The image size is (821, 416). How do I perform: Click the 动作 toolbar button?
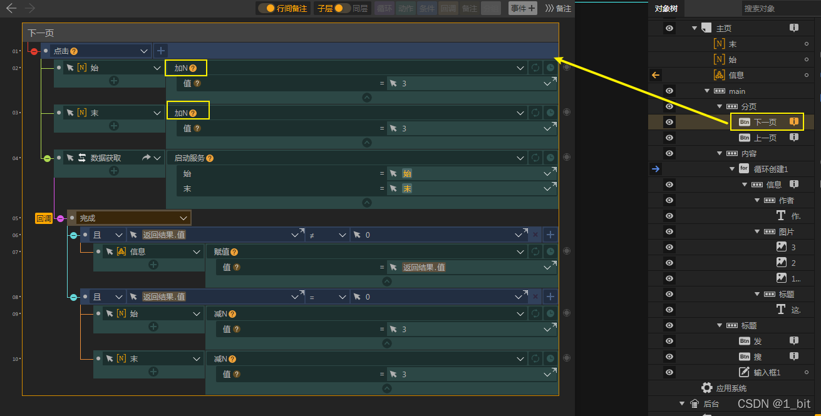click(406, 8)
